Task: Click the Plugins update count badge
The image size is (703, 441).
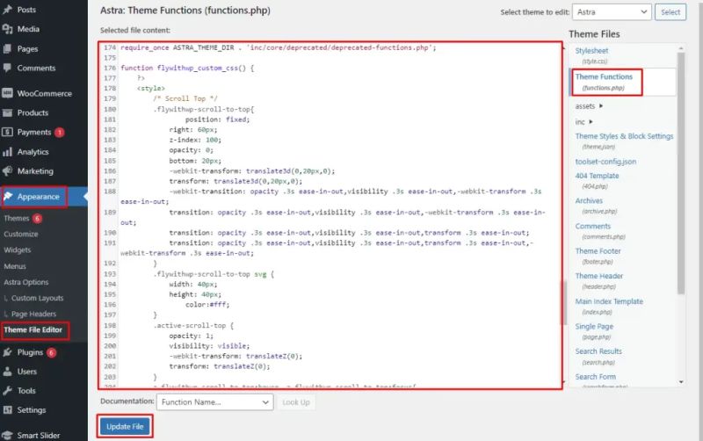Action: tap(52, 352)
